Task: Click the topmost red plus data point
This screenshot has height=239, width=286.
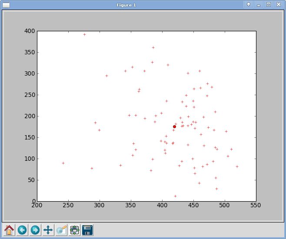Action: [84, 34]
